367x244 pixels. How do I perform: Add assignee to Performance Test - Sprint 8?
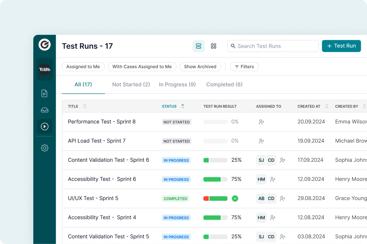(261, 122)
